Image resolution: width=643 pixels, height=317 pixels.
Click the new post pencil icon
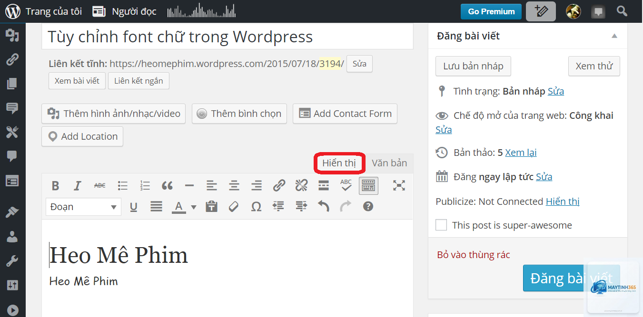(541, 11)
